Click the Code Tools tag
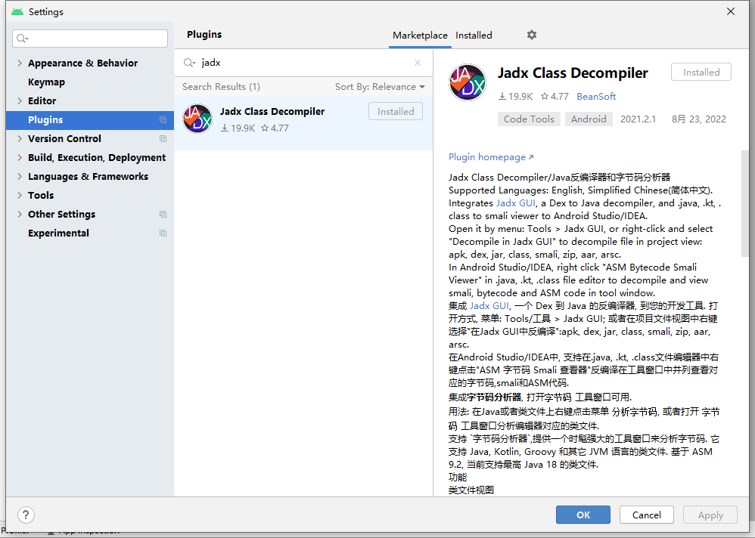Viewport: 755px width, 538px height. [529, 119]
